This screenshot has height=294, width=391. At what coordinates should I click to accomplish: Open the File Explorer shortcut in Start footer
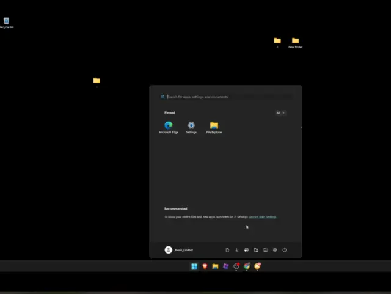tap(265, 250)
